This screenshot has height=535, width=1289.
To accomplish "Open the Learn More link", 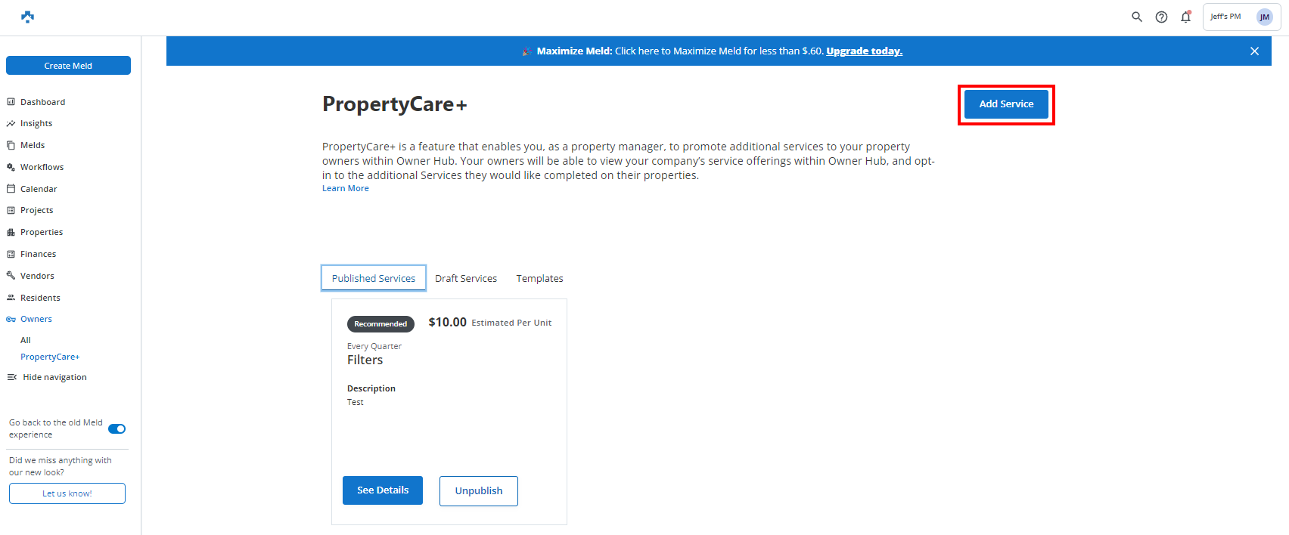I will [346, 189].
